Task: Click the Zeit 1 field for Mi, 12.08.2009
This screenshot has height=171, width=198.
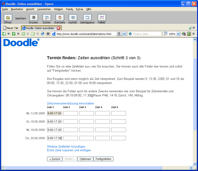Action: pos(54,113)
